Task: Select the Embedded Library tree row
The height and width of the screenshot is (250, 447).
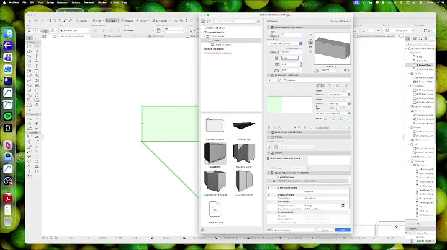Action: click(216, 28)
